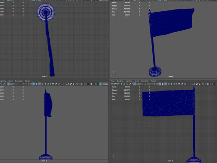
Task: Toggle Wireframe on Shaded in front view
Action: tap(39, 84)
